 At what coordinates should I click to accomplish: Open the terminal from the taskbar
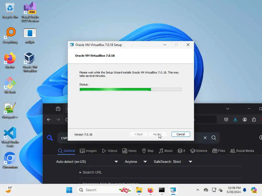point(162,190)
